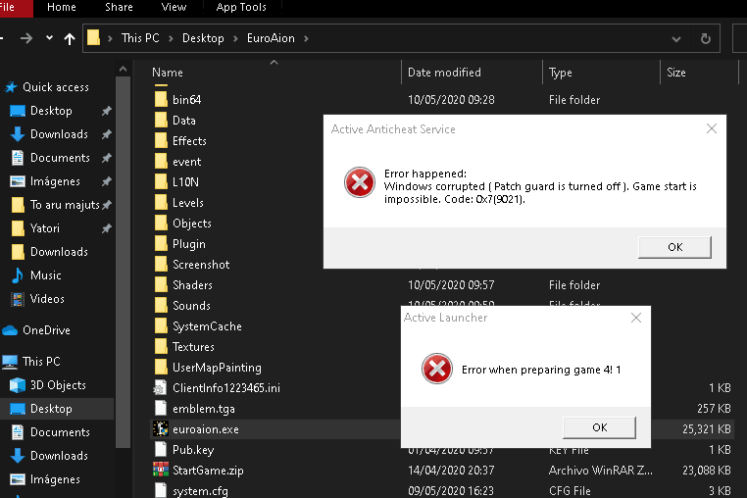The height and width of the screenshot is (498, 747).
Task: Collapse the This PC tree node
Action: pos(7,362)
